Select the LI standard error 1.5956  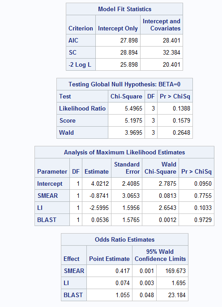click(x=131, y=208)
